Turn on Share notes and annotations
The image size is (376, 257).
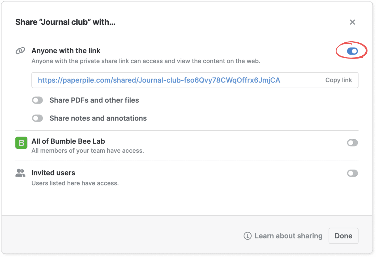click(x=37, y=118)
